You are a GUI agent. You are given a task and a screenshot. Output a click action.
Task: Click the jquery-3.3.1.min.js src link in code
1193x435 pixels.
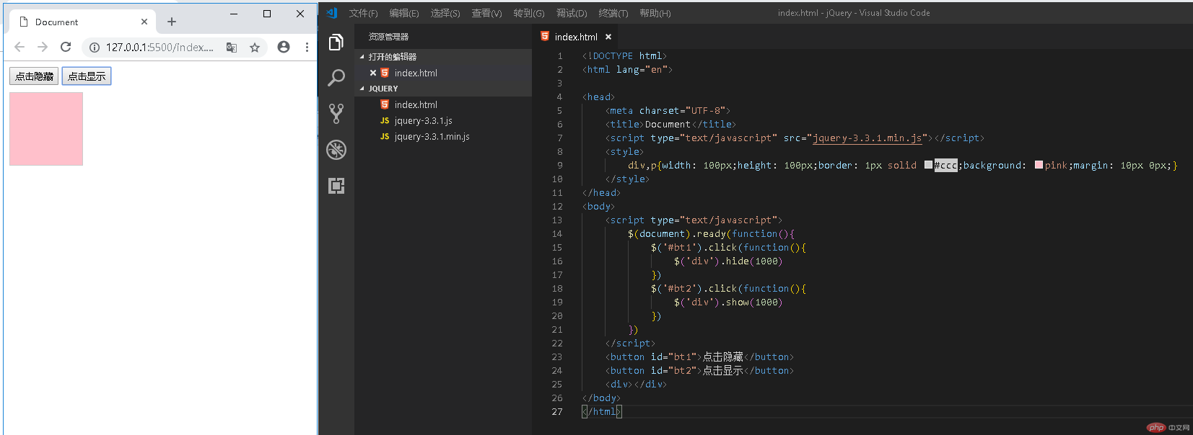(x=867, y=138)
